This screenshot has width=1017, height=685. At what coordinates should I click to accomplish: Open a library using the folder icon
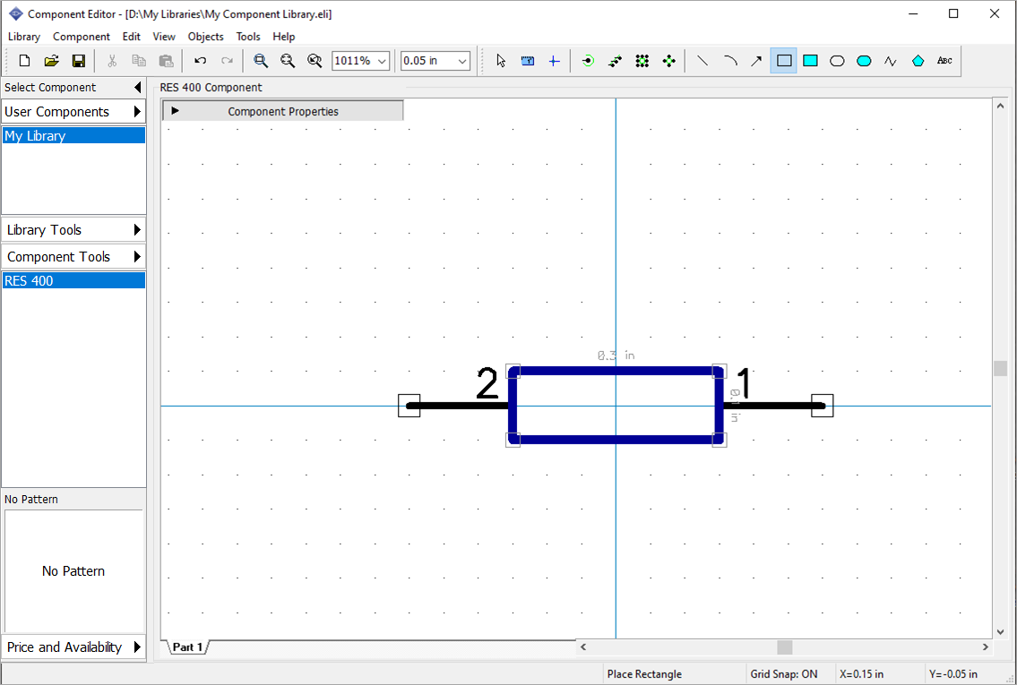pyautogui.click(x=51, y=61)
